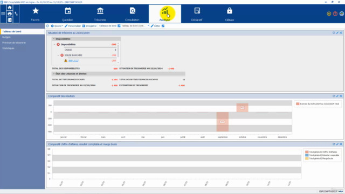The height and width of the screenshot is (194, 345).
Task: Click the Résultat comptable legend swatch
Action: coord(307,155)
